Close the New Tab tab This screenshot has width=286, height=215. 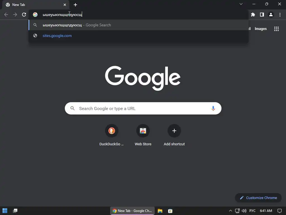(x=65, y=5)
